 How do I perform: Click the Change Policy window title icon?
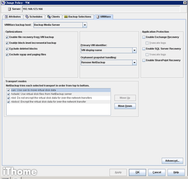coord(3,3)
